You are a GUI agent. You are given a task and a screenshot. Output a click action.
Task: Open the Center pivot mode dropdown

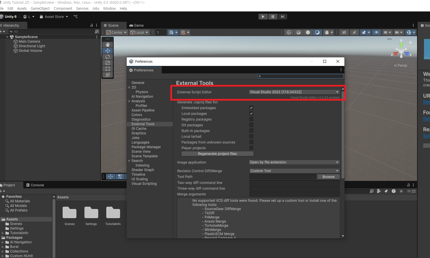point(116,32)
